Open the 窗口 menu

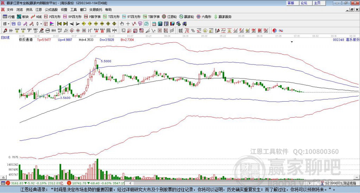[83, 9]
